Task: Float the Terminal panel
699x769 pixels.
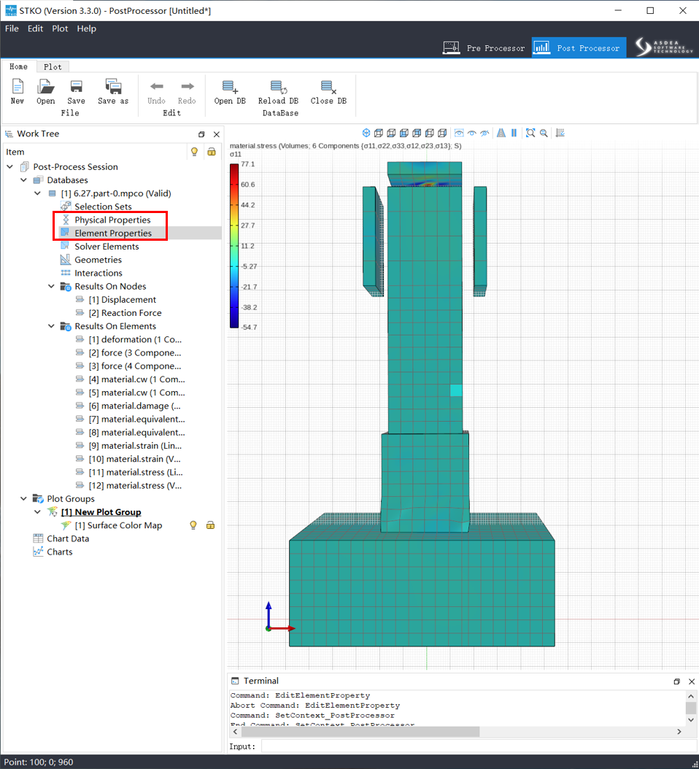Action: 676,681
